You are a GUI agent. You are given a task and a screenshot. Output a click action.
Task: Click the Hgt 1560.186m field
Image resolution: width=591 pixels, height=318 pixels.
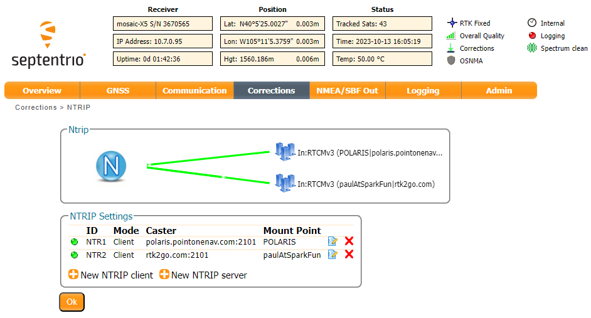point(272,59)
